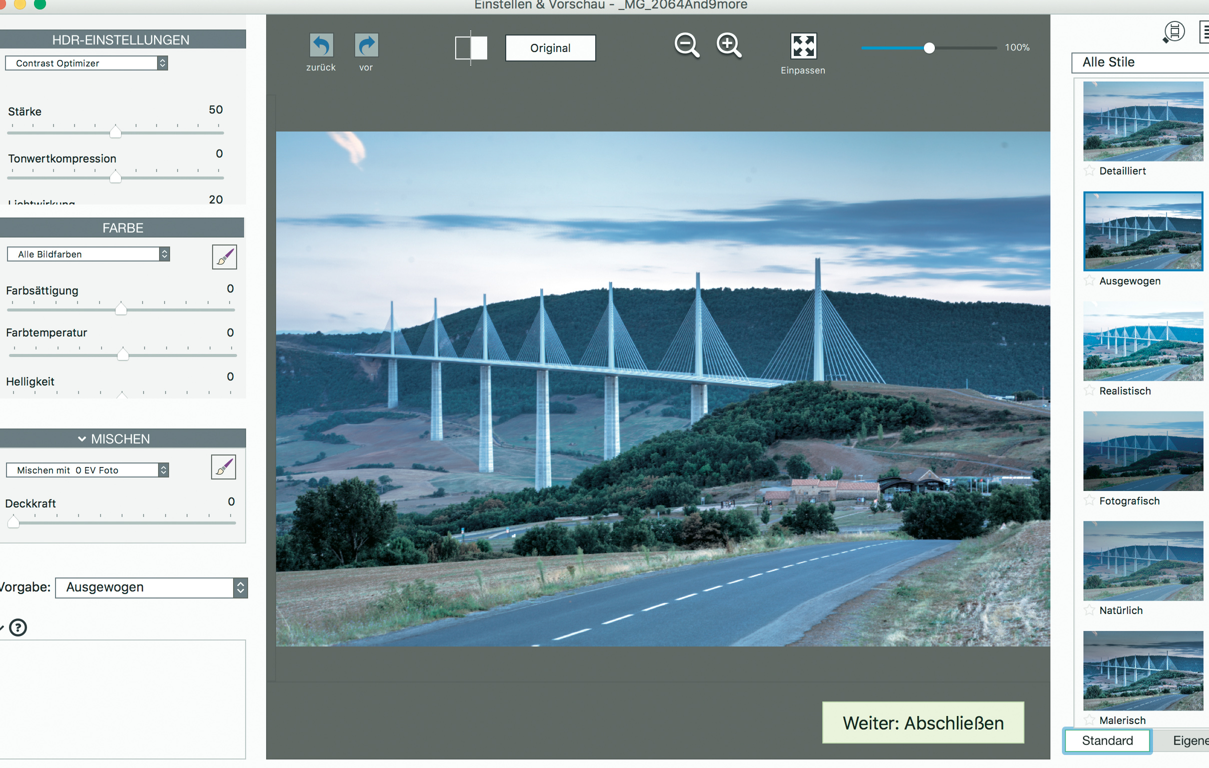Screen dimensions: 1209x768
Task: Click the Einpassen fit-to-screen icon
Action: [x=803, y=46]
